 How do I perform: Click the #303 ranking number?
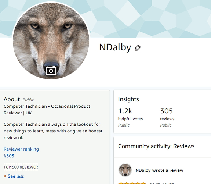[9, 156]
